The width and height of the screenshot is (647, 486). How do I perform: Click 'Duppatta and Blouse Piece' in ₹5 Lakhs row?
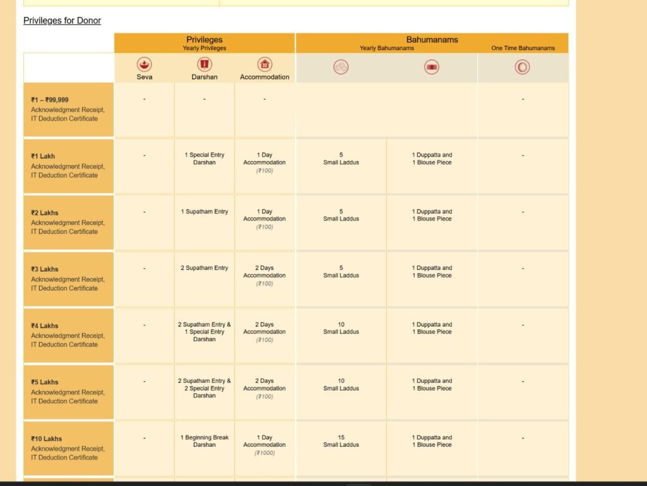[432, 384]
